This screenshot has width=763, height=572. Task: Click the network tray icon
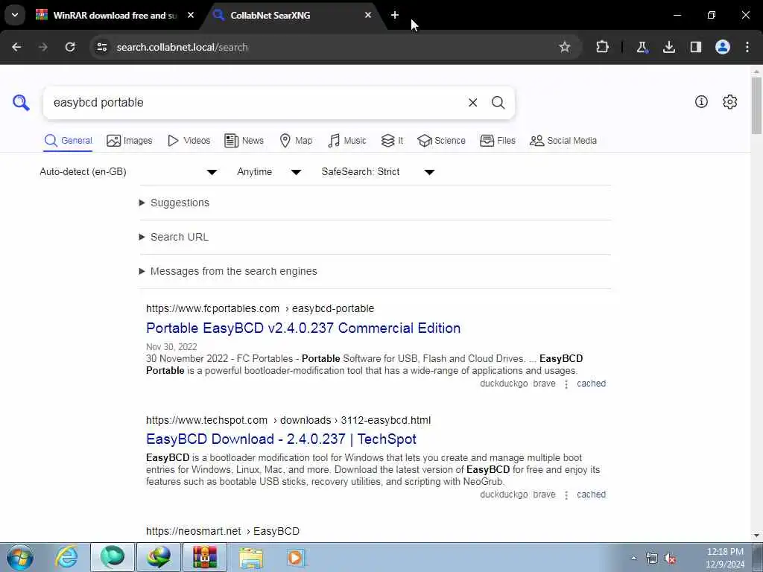(651, 559)
